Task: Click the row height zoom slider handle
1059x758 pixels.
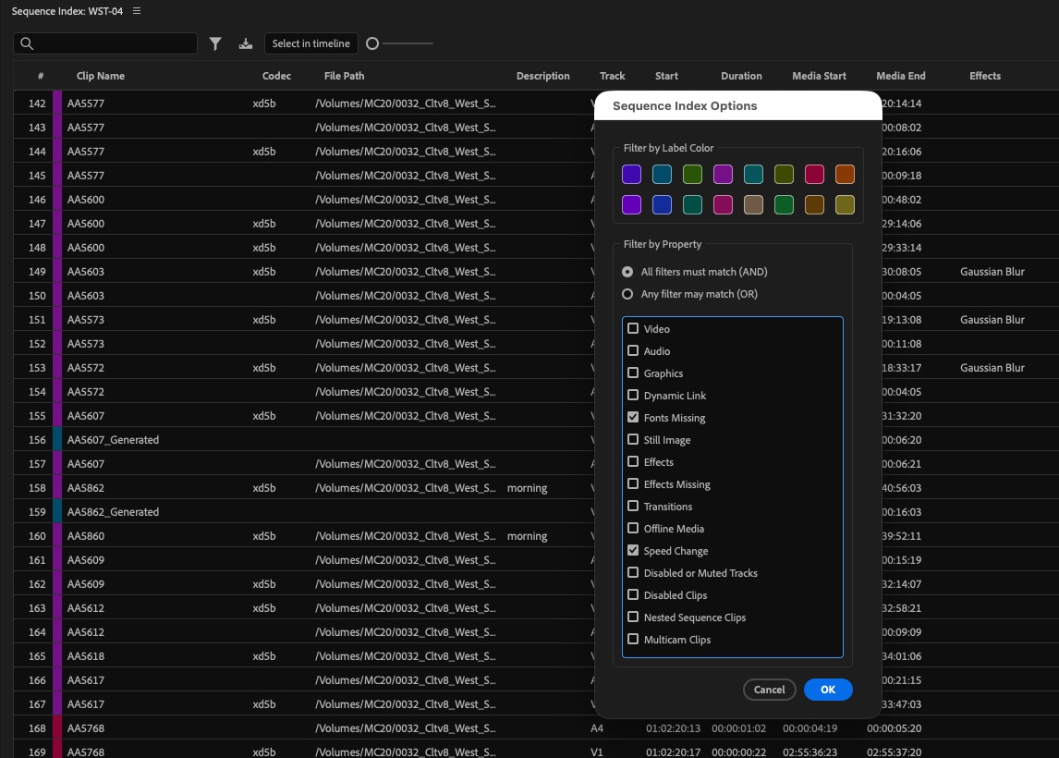Action: [372, 44]
